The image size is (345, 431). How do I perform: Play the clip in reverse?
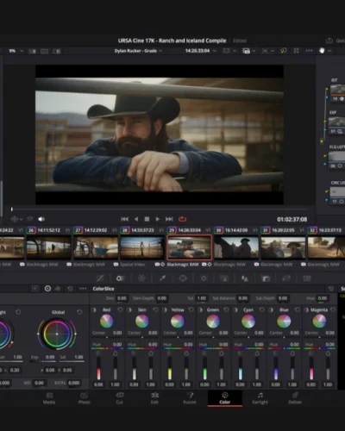136,219
